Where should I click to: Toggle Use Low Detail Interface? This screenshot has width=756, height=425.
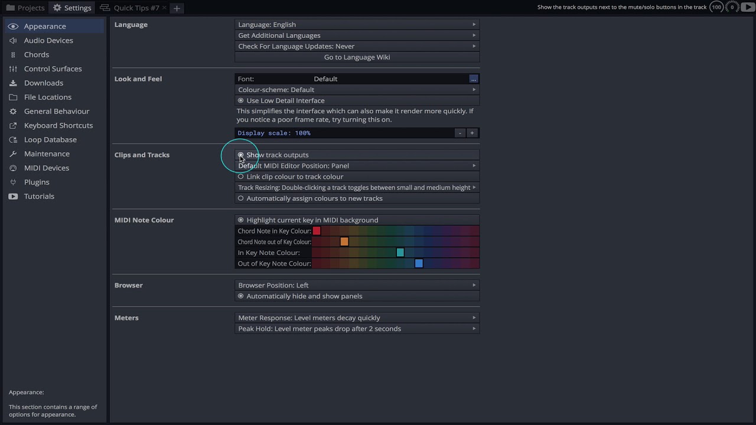(240, 100)
